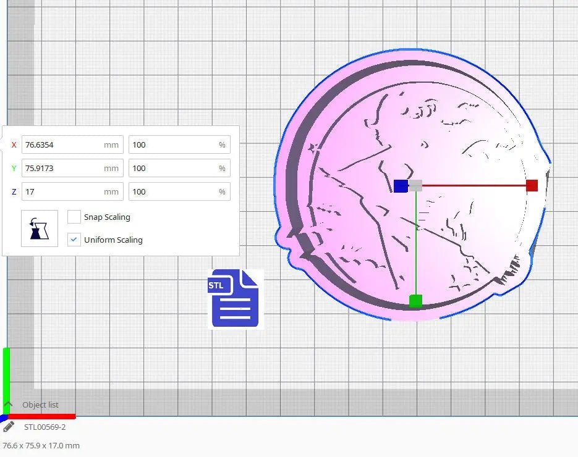Viewport: 578px width, 457px height.
Task: Click the blue Z-axis scale handle
Action: click(400, 186)
